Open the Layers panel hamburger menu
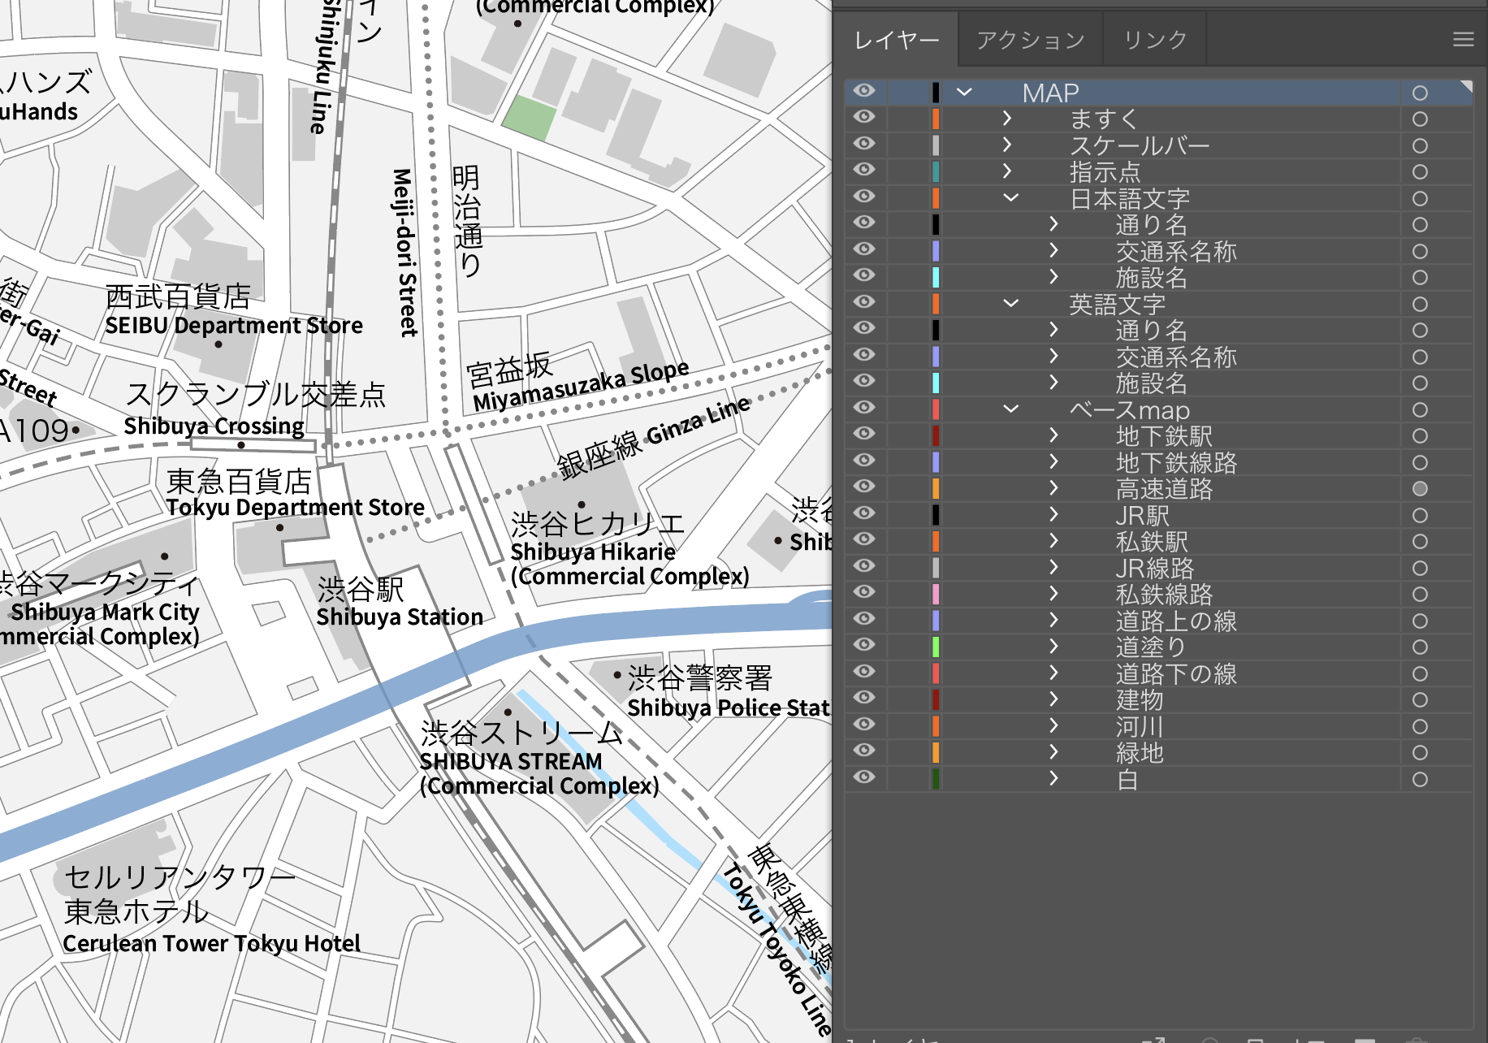Viewport: 1488px width, 1043px height. coord(1463,40)
